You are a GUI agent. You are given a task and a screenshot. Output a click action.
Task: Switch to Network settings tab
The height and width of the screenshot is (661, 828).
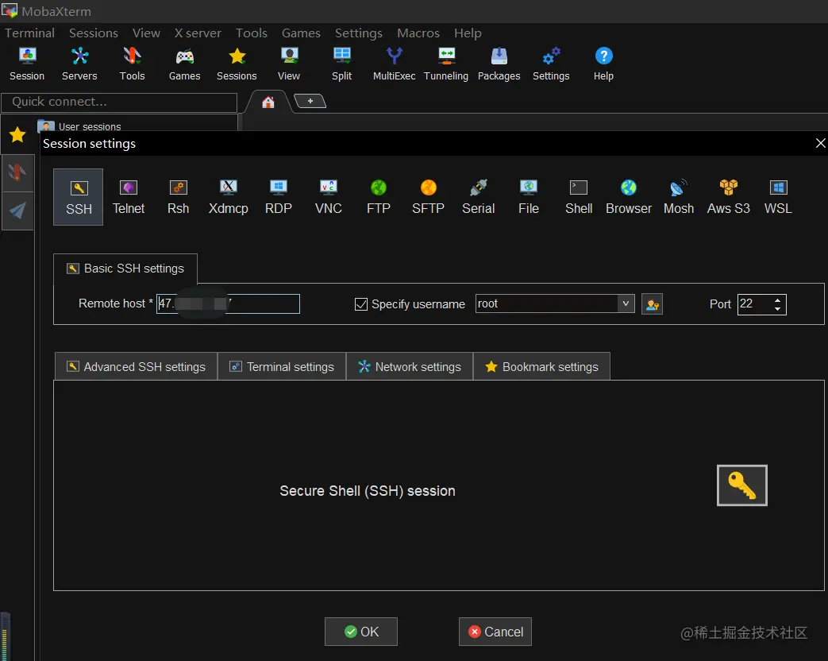tap(410, 367)
